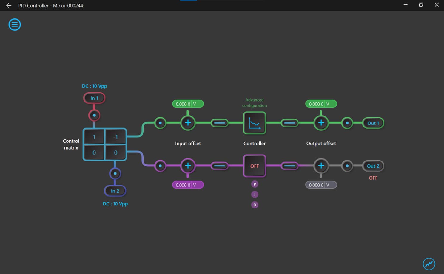Click the purple channel 2 input offset plus
444x274 pixels.
(x=188, y=166)
